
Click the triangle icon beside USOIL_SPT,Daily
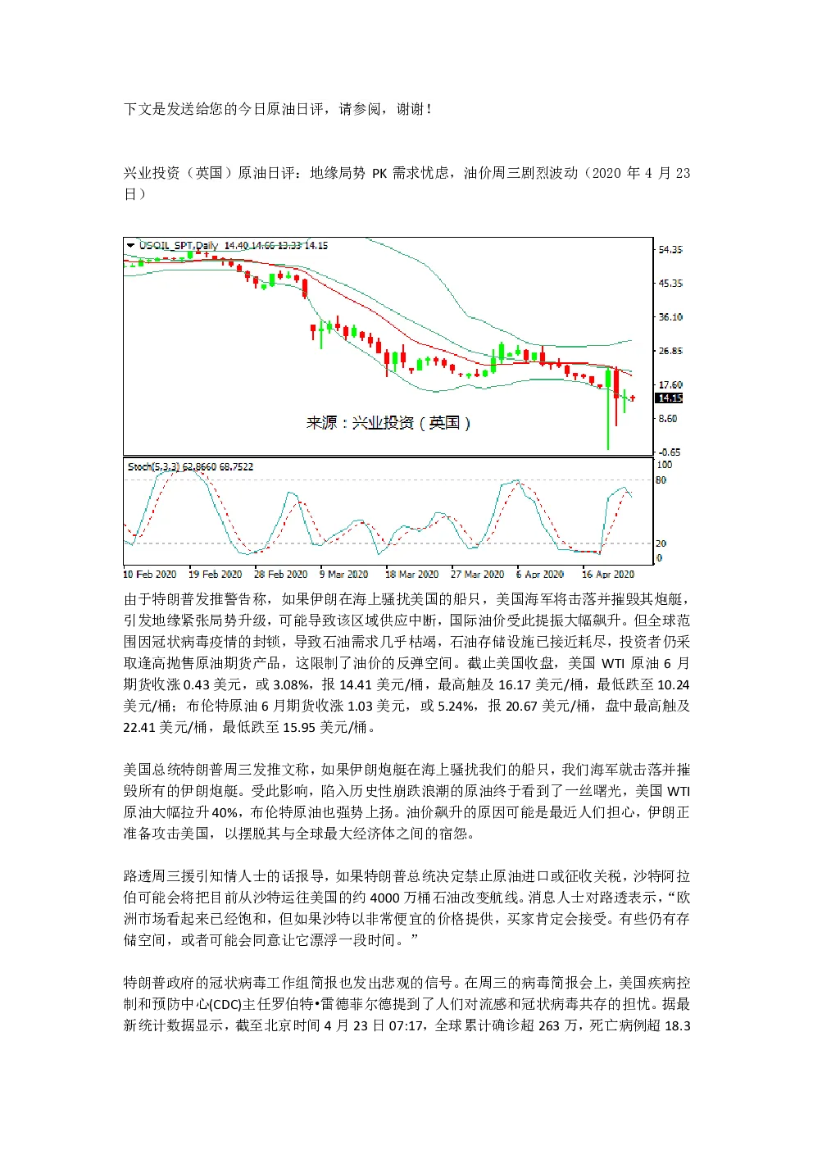pos(130,245)
